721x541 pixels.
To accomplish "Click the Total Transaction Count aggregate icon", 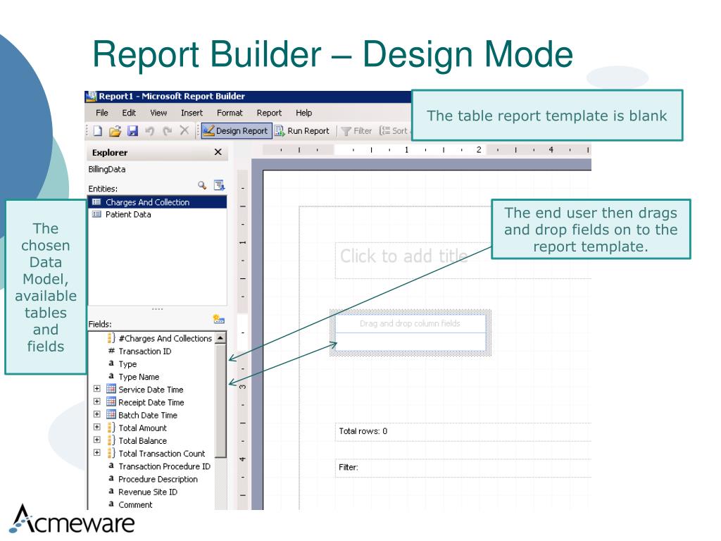I will tap(111, 453).
